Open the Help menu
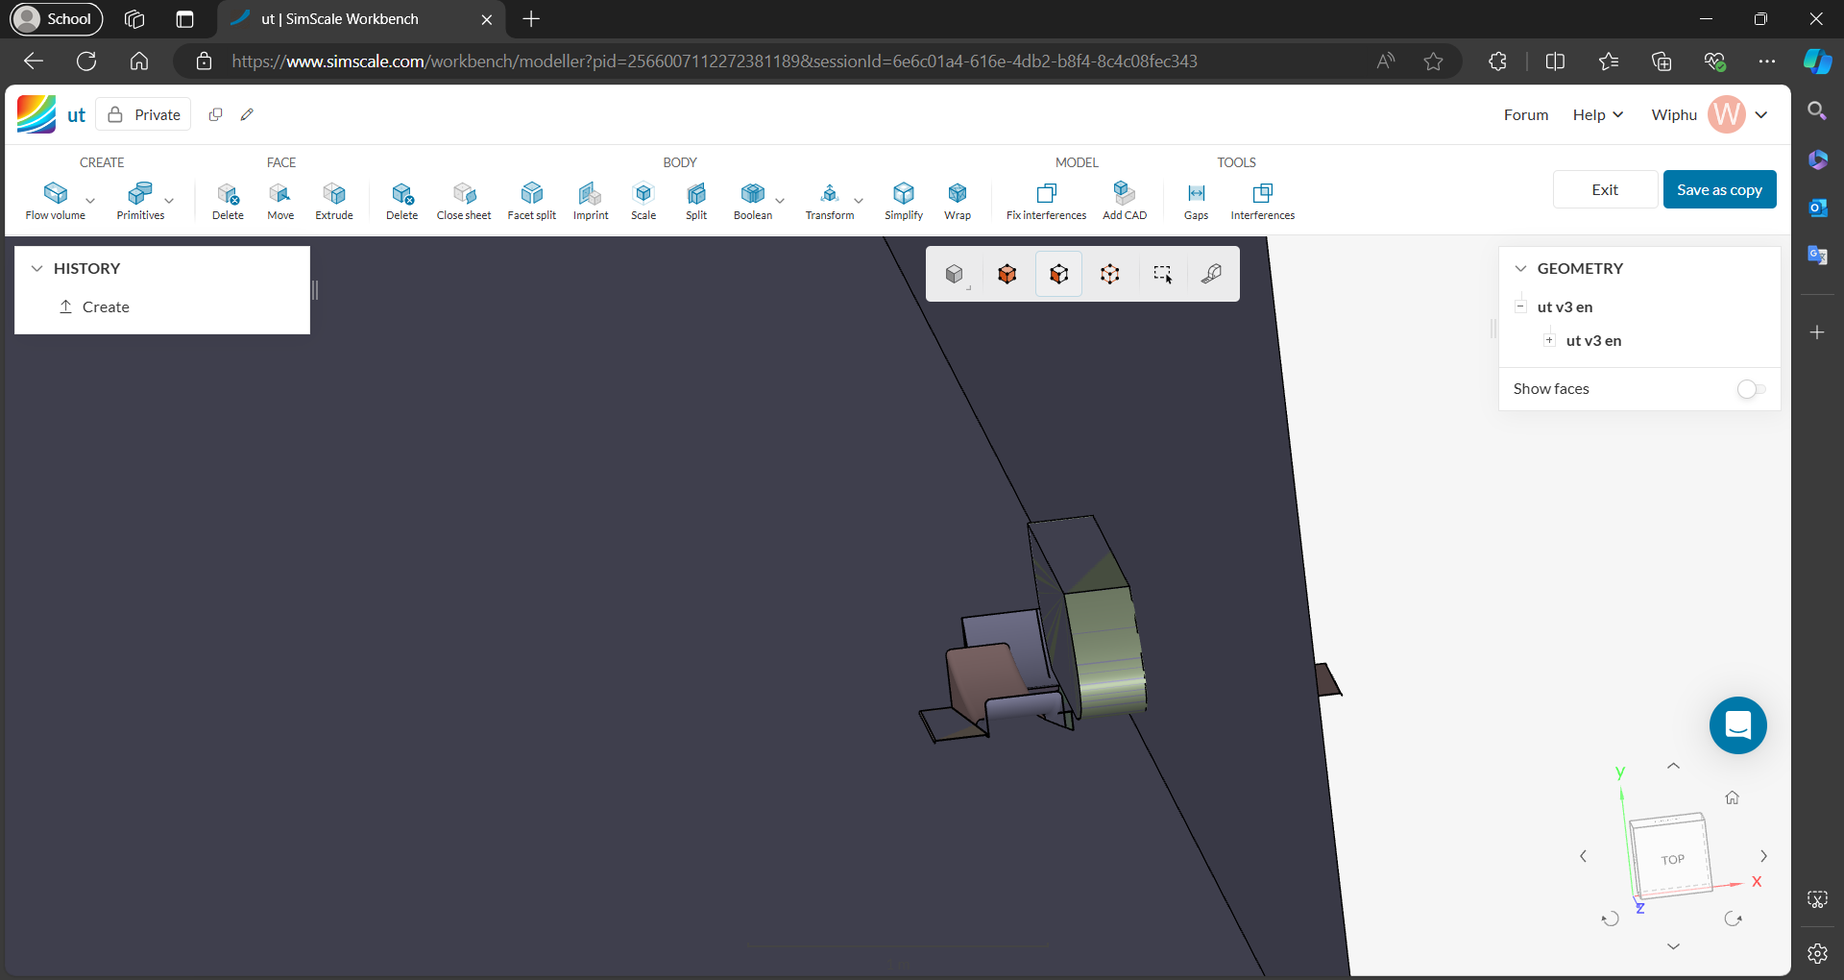 click(x=1597, y=114)
